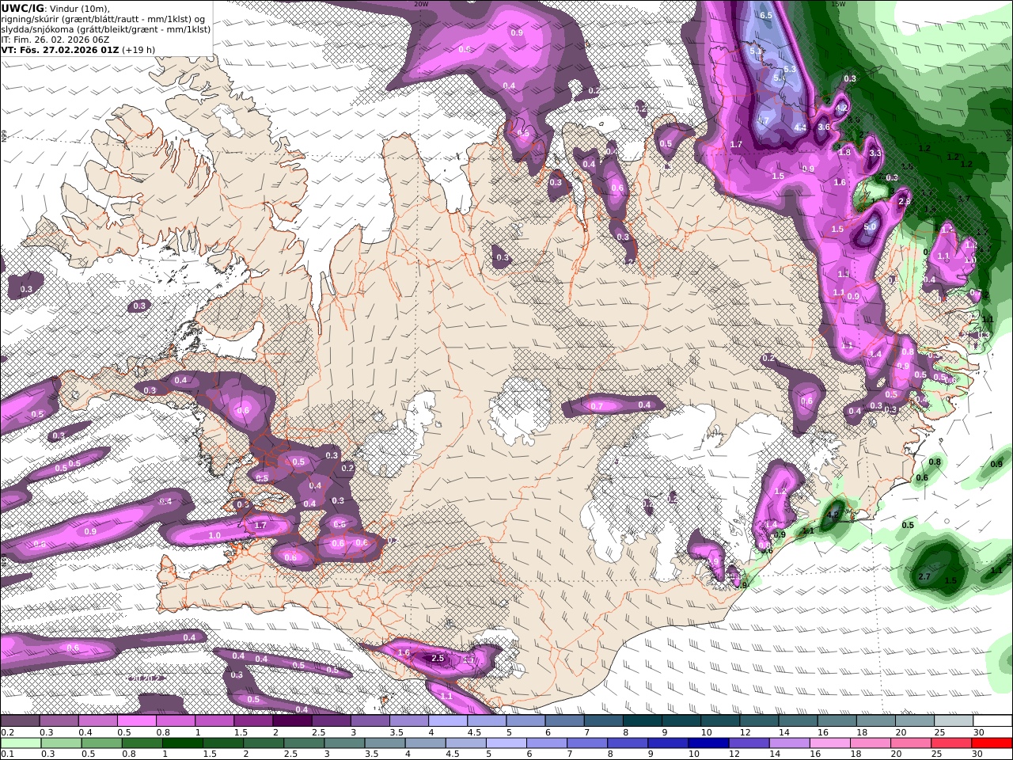Click the 2.7 rain value inside the green patch
1013x760 pixels.
tap(924, 576)
